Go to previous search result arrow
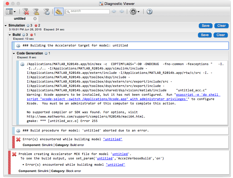Viewport: 233px width, 178px height. (114, 11)
